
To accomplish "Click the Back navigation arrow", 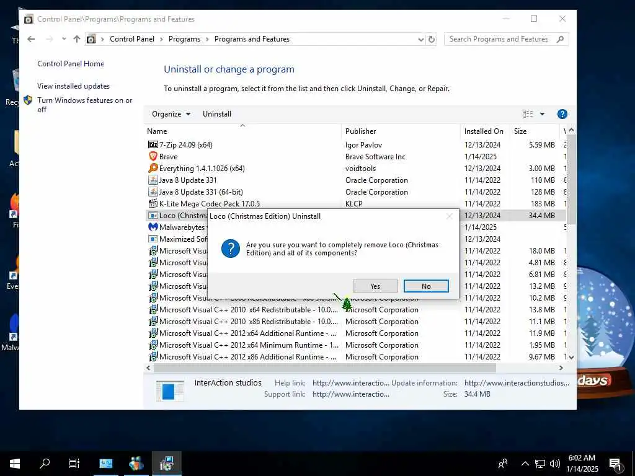I will (31, 39).
